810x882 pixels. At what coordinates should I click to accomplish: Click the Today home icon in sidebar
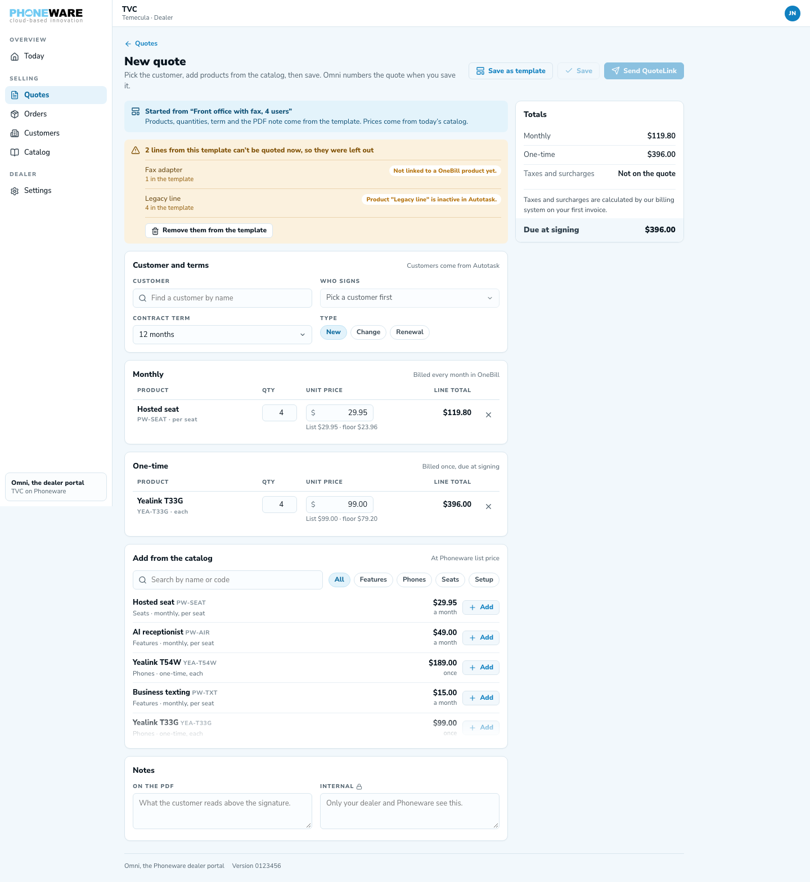15,56
